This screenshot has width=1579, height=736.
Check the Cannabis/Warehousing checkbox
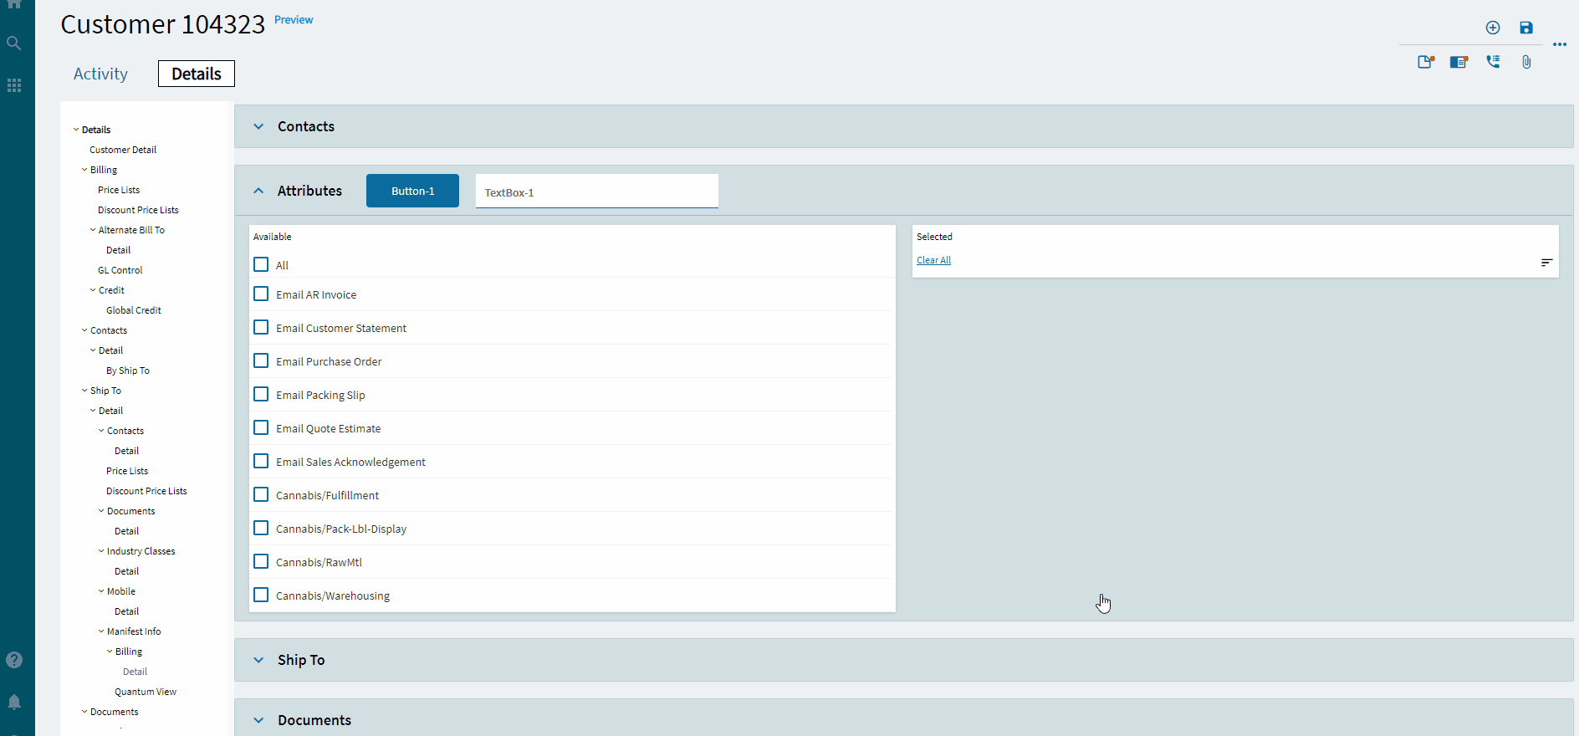[x=261, y=595]
